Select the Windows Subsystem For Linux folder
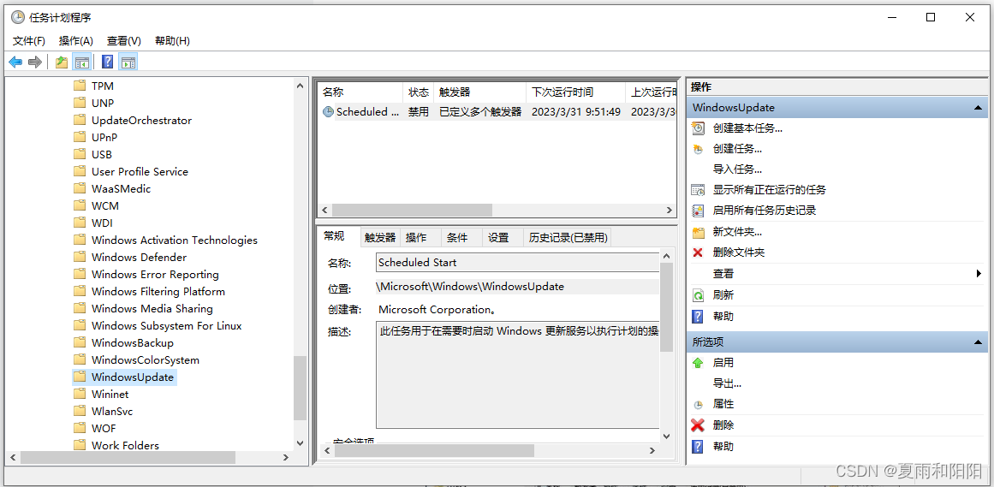The width and height of the screenshot is (994, 487). (x=166, y=325)
